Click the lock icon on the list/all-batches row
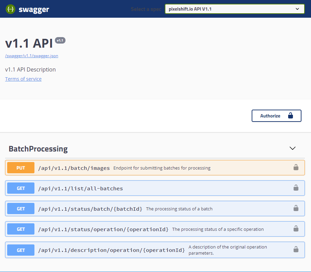 click(296, 188)
